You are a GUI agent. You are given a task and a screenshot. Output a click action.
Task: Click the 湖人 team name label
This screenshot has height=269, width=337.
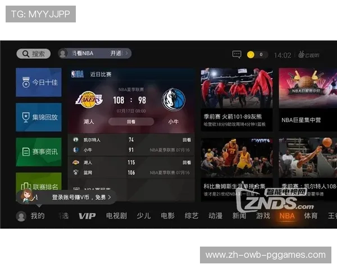(89, 122)
